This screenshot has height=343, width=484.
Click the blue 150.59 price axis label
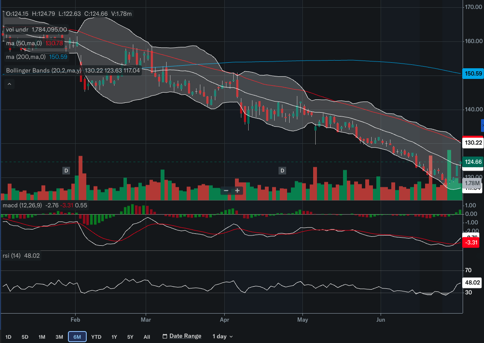tap(472, 73)
